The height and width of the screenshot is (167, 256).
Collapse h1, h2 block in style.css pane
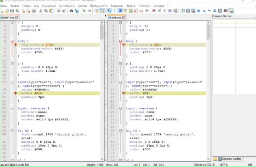pos(120,131)
